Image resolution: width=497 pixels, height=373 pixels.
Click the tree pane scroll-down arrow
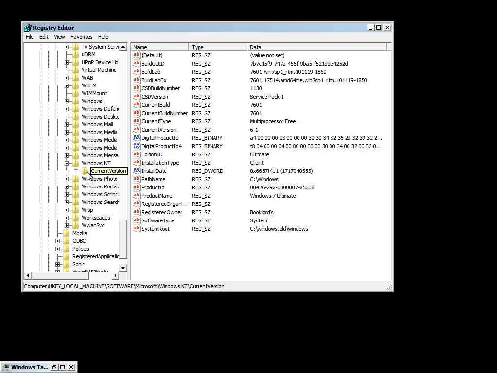point(123,268)
